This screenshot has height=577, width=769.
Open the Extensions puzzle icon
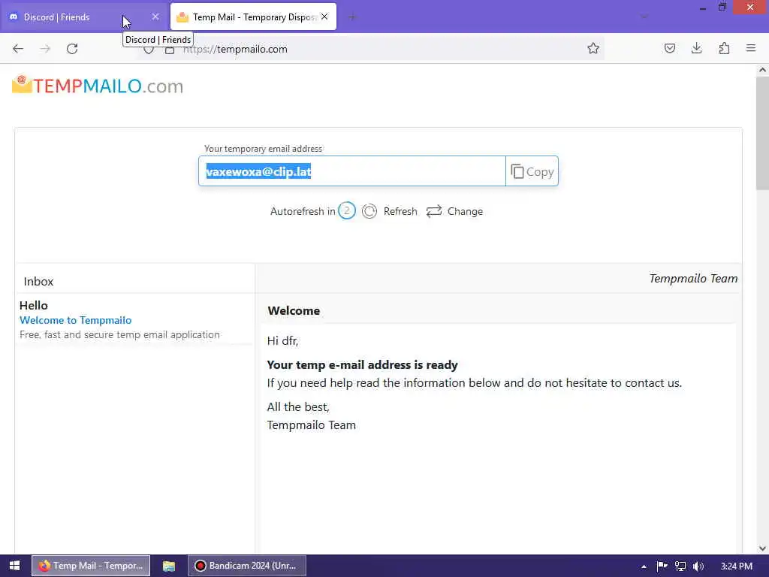(724, 49)
